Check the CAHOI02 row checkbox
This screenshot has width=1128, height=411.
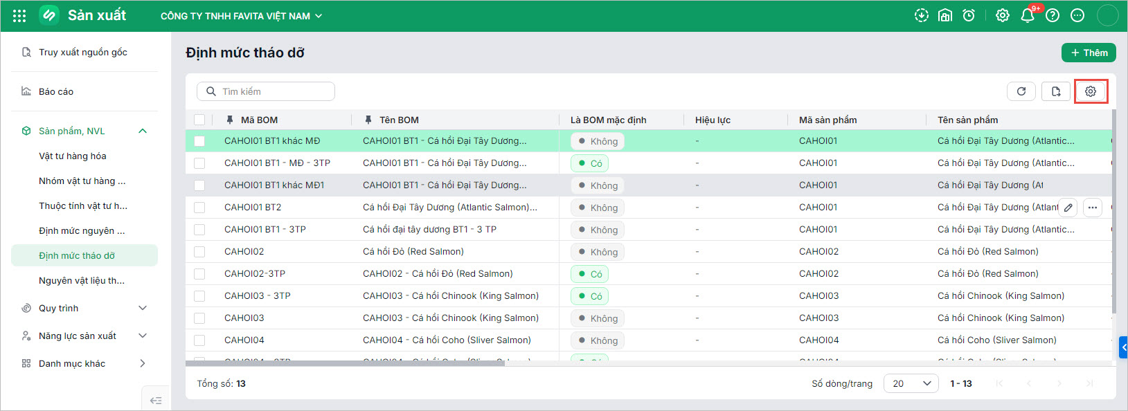coord(199,252)
